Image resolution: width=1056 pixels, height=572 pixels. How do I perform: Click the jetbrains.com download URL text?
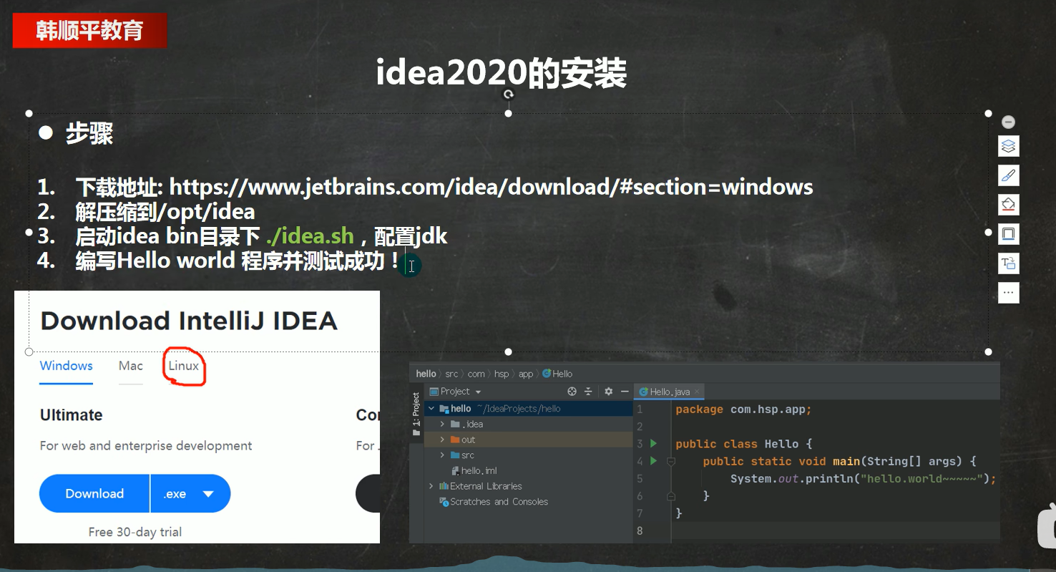coord(492,188)
